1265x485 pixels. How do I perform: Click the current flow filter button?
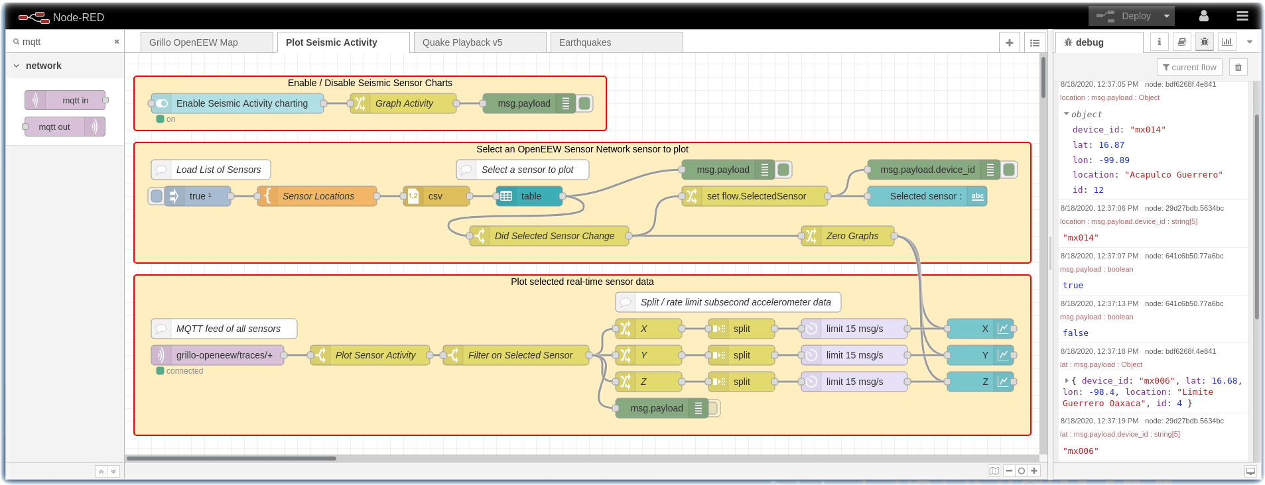pos(1189,67)
